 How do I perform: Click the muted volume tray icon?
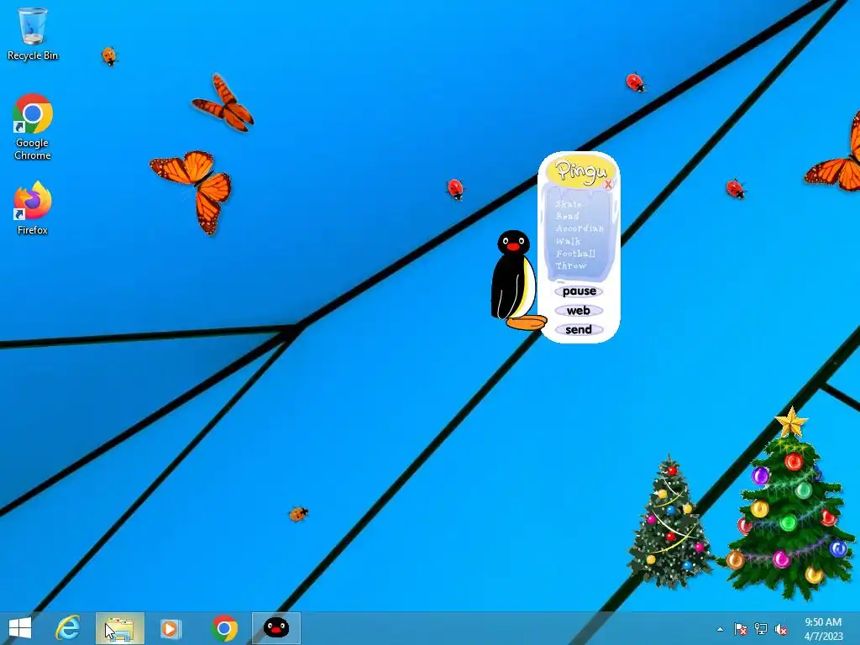click(780, 629)
